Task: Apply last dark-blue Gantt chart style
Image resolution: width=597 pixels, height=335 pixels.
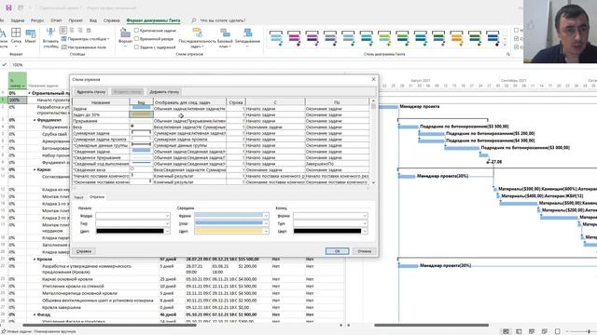Action: point(493,38)
